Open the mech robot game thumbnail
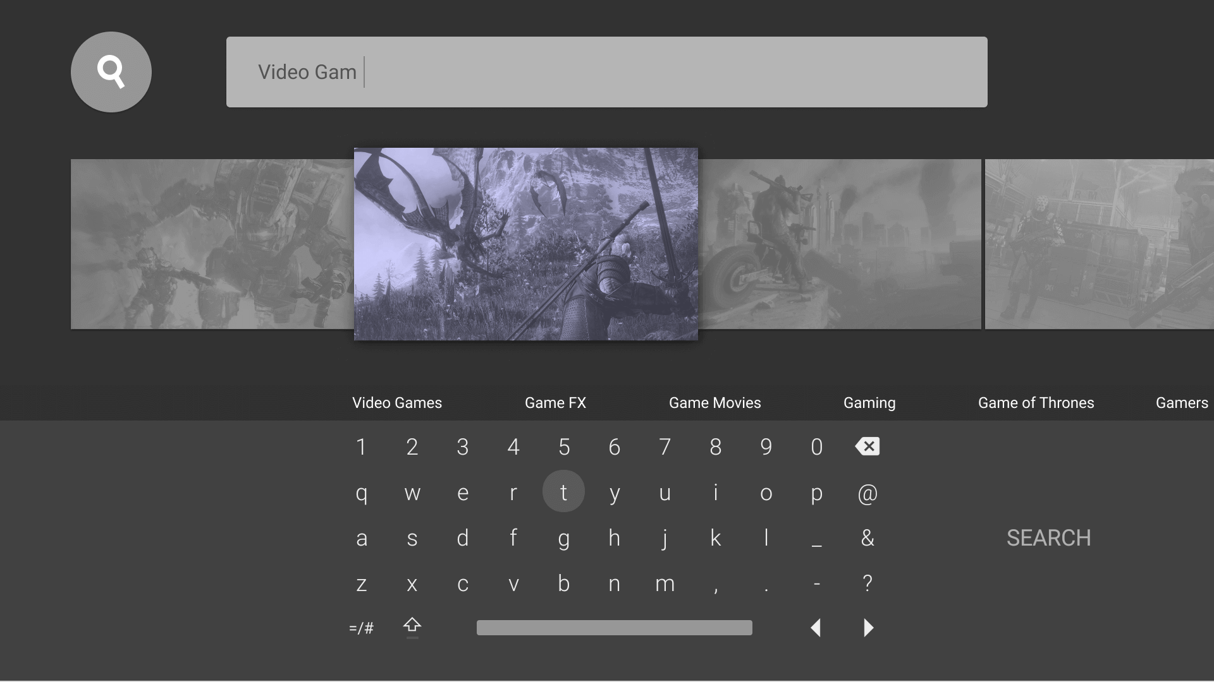This screenshot has height=682, width=1214. [x=212, y=244]
